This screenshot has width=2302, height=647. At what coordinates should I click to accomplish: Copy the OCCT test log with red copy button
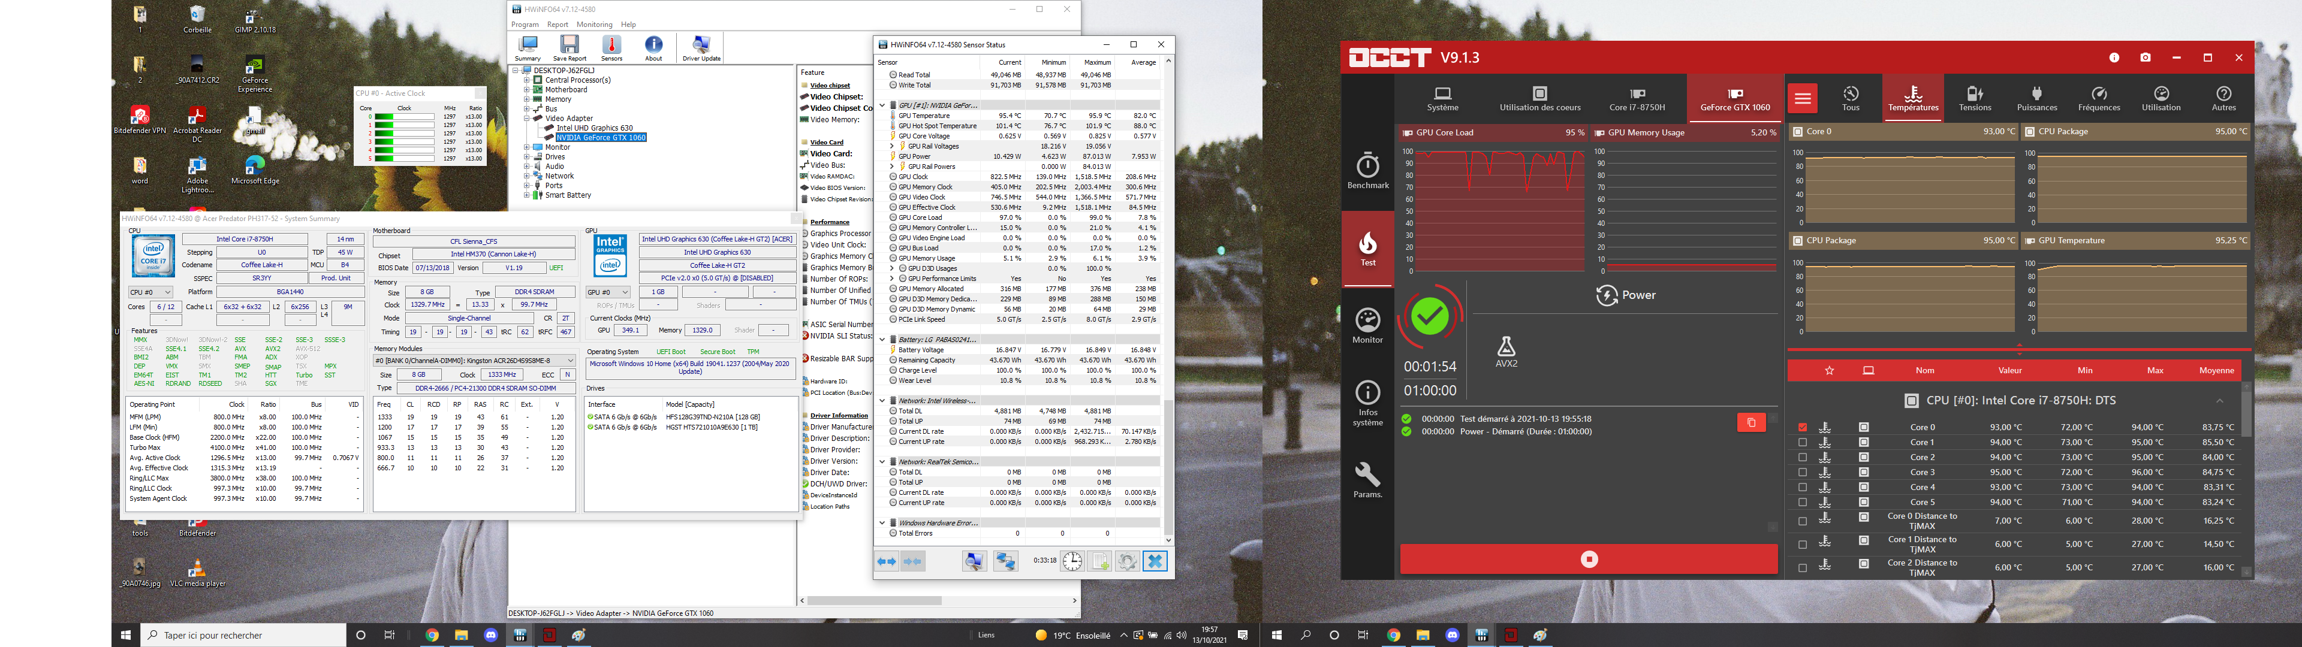pyautogui.click(x=1750, y=423)
